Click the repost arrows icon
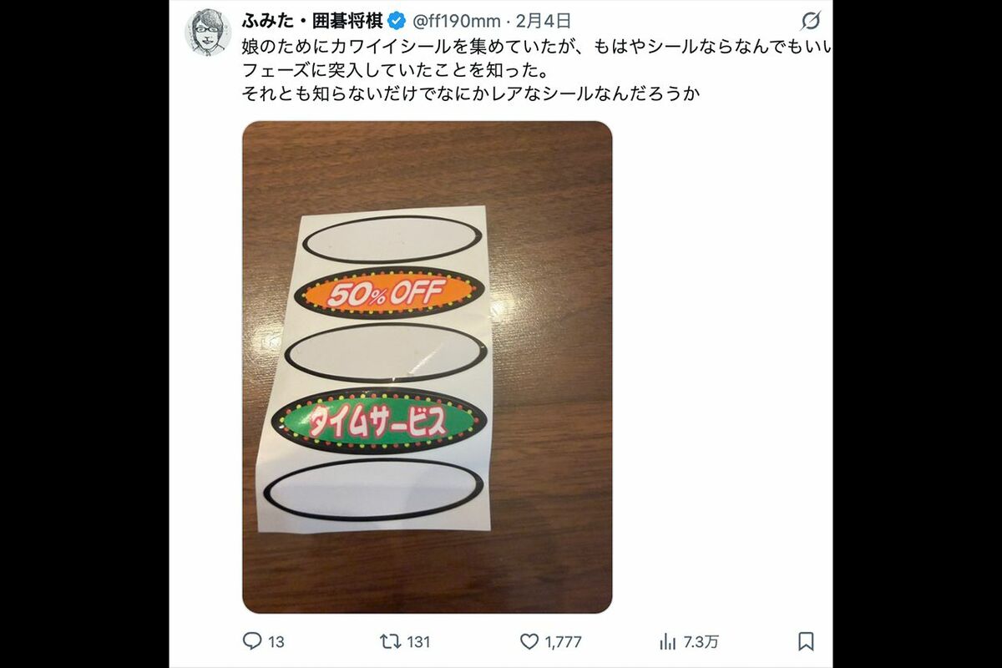 pyautogui.click(x=390, y=641)
